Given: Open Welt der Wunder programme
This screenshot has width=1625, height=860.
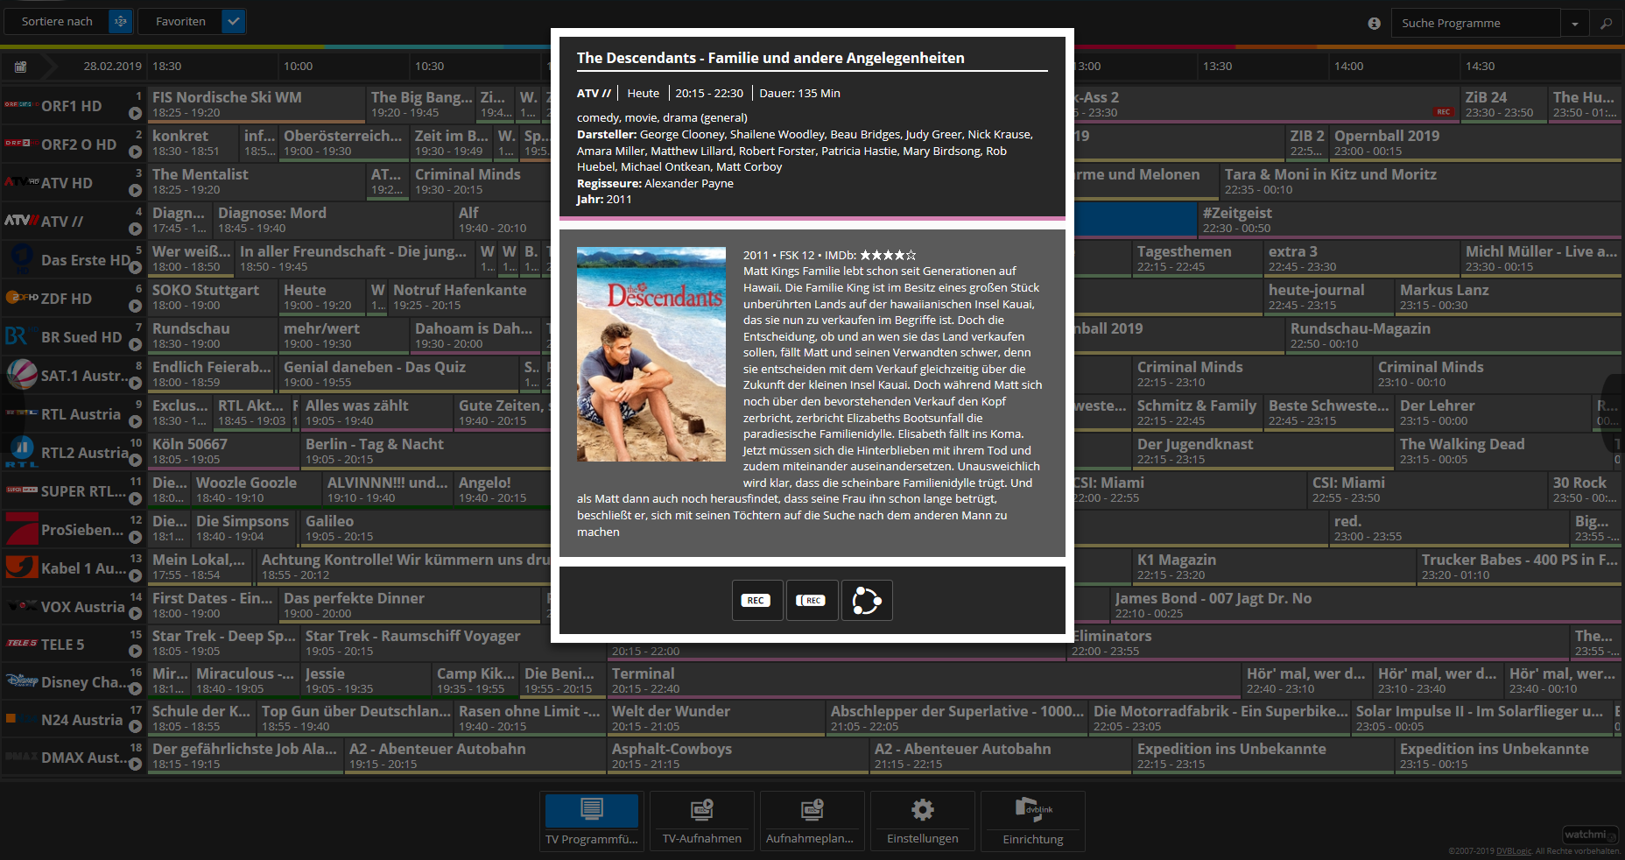Looking at the screenshot, I should point(716,718).
